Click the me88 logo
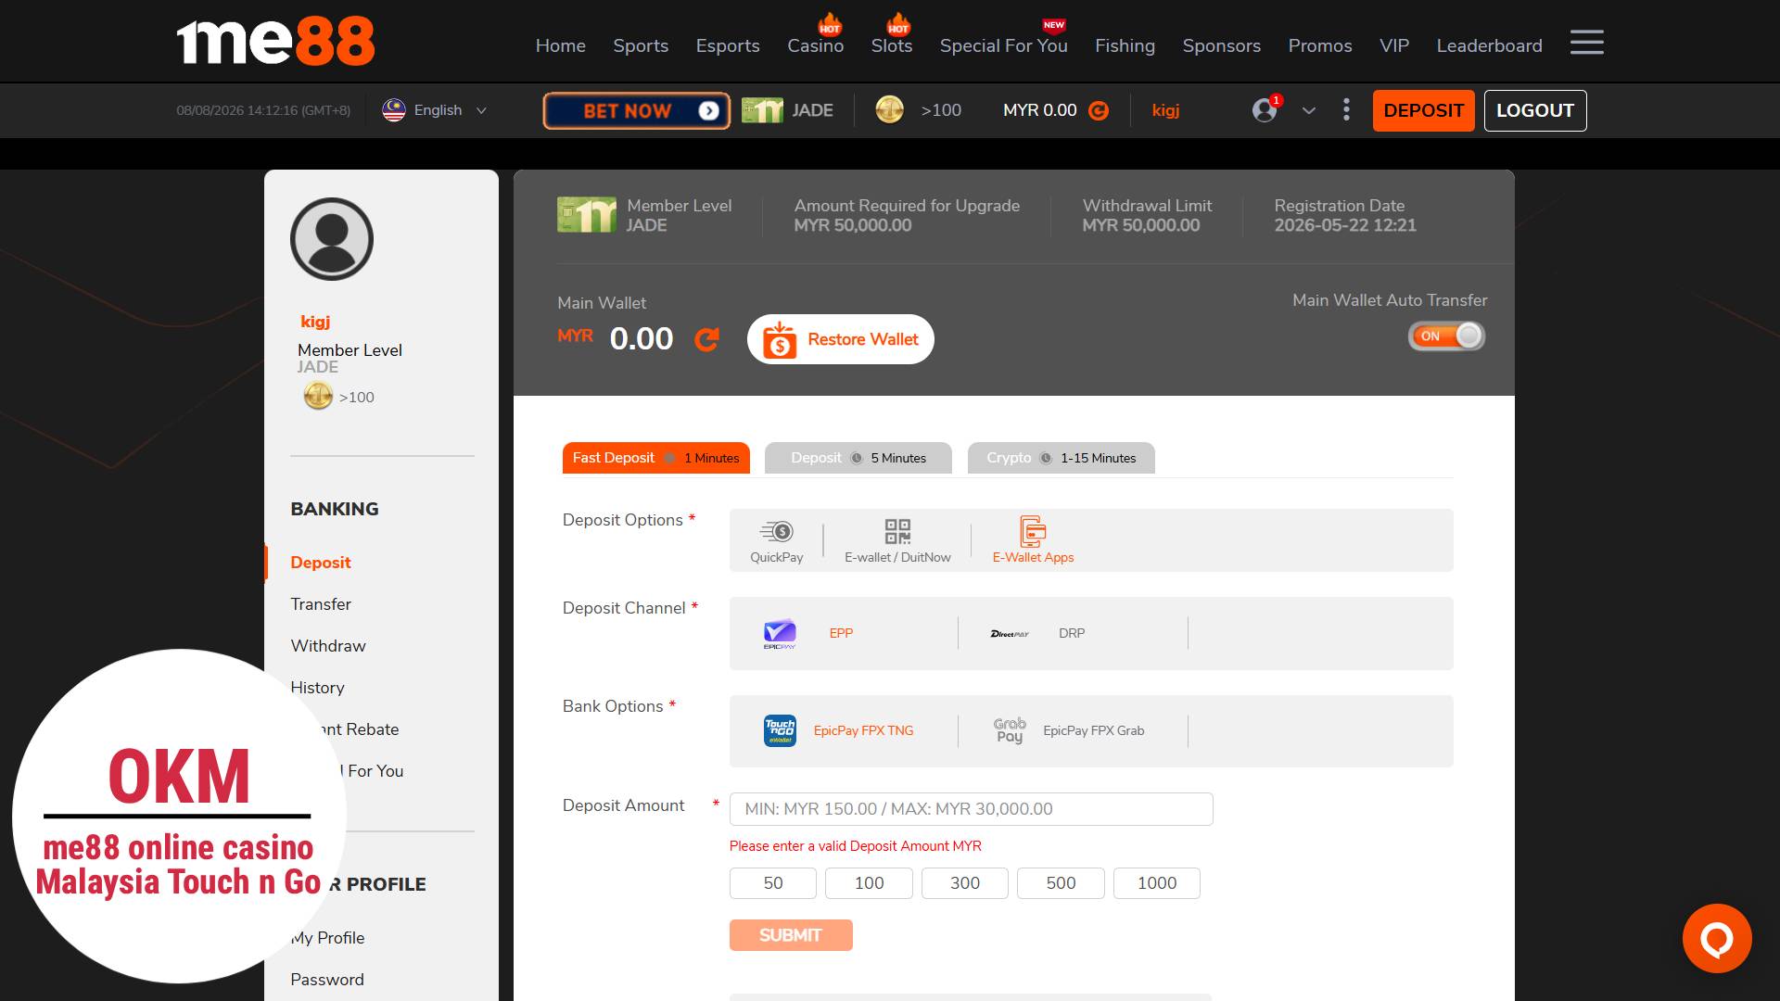This screenshot has width=1780, height=1001. click(x=275, y=41)
